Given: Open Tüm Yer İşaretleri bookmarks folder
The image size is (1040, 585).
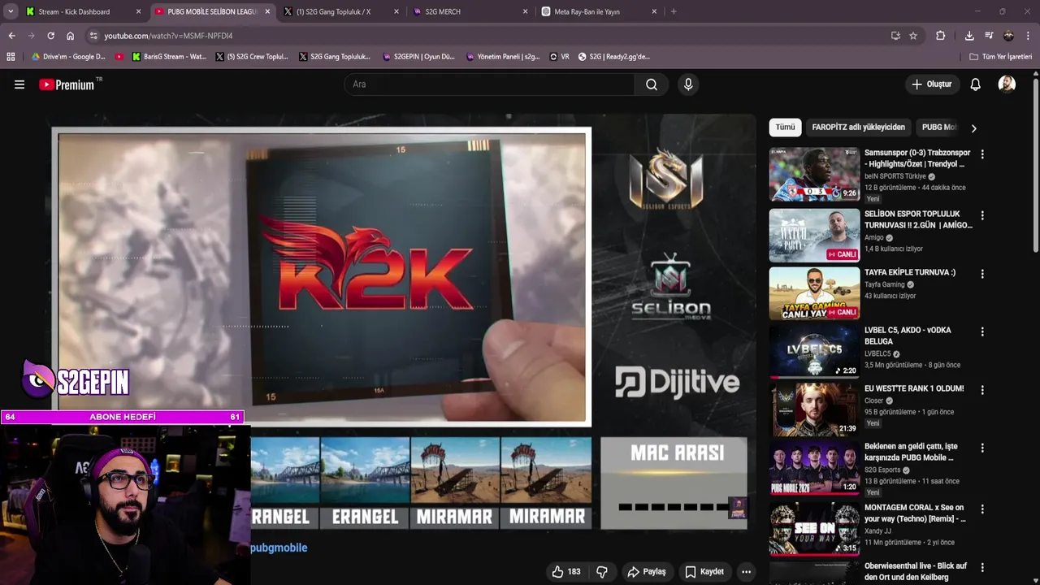Looking at the screenshot, I should (1000, 57).
